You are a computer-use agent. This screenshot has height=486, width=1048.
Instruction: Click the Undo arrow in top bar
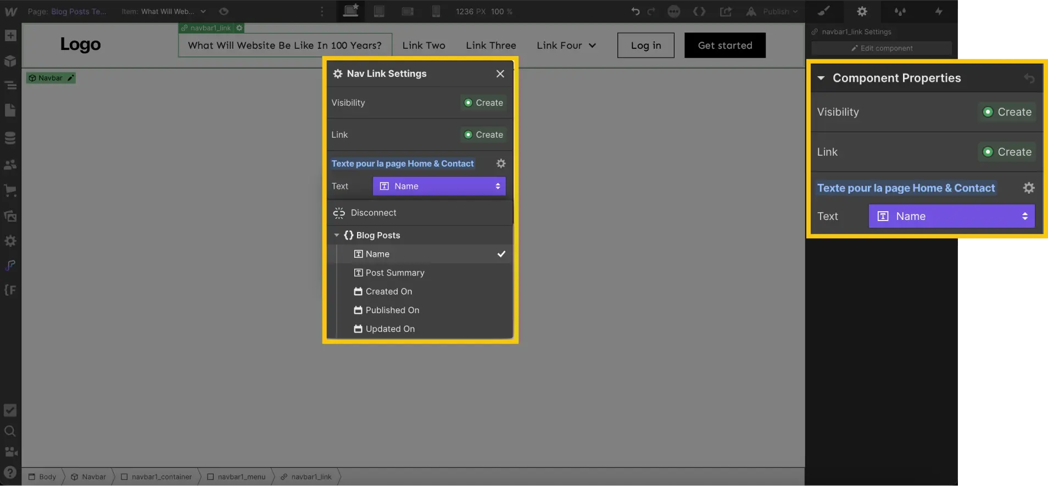tap(636, 11)
